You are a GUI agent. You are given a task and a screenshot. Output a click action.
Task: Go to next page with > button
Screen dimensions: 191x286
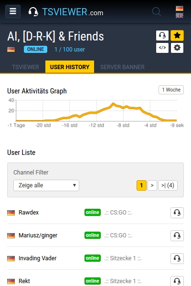[x=152, y=185]
